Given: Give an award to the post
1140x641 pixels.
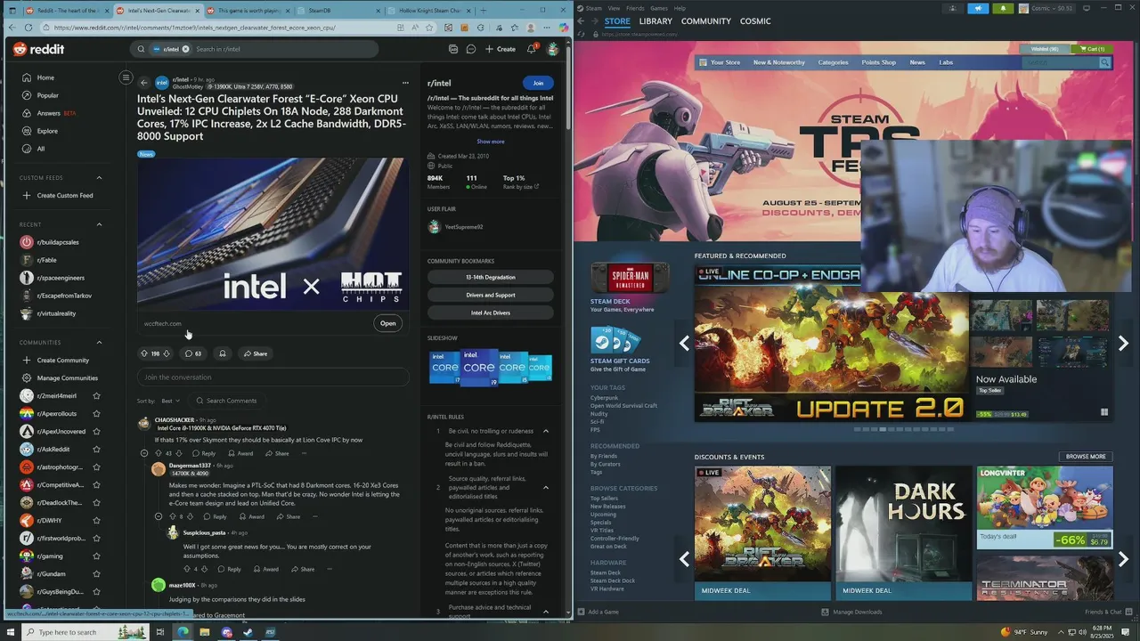Looking at the screenshot, I should coord(223,353).
